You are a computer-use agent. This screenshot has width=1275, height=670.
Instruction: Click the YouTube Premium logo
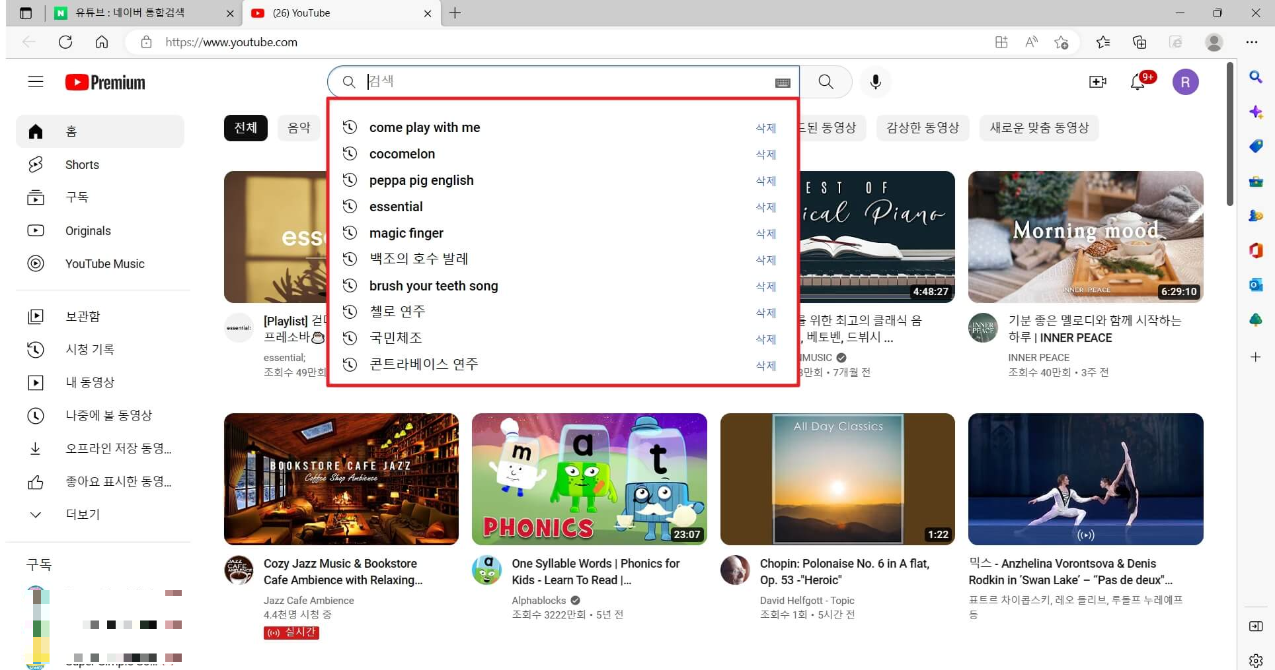[104, 82]
